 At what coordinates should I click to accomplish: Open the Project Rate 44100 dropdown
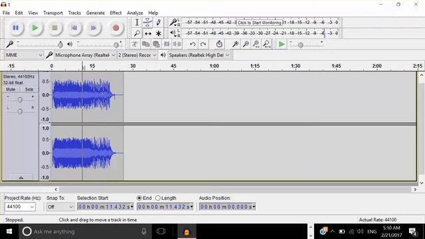click(20, 206)
